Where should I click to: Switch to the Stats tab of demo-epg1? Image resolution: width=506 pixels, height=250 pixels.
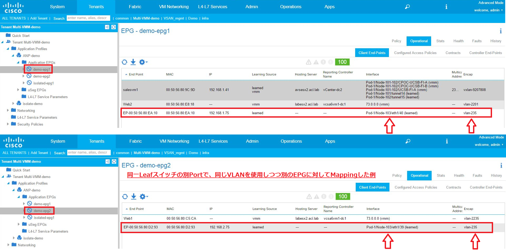[440, 41]
